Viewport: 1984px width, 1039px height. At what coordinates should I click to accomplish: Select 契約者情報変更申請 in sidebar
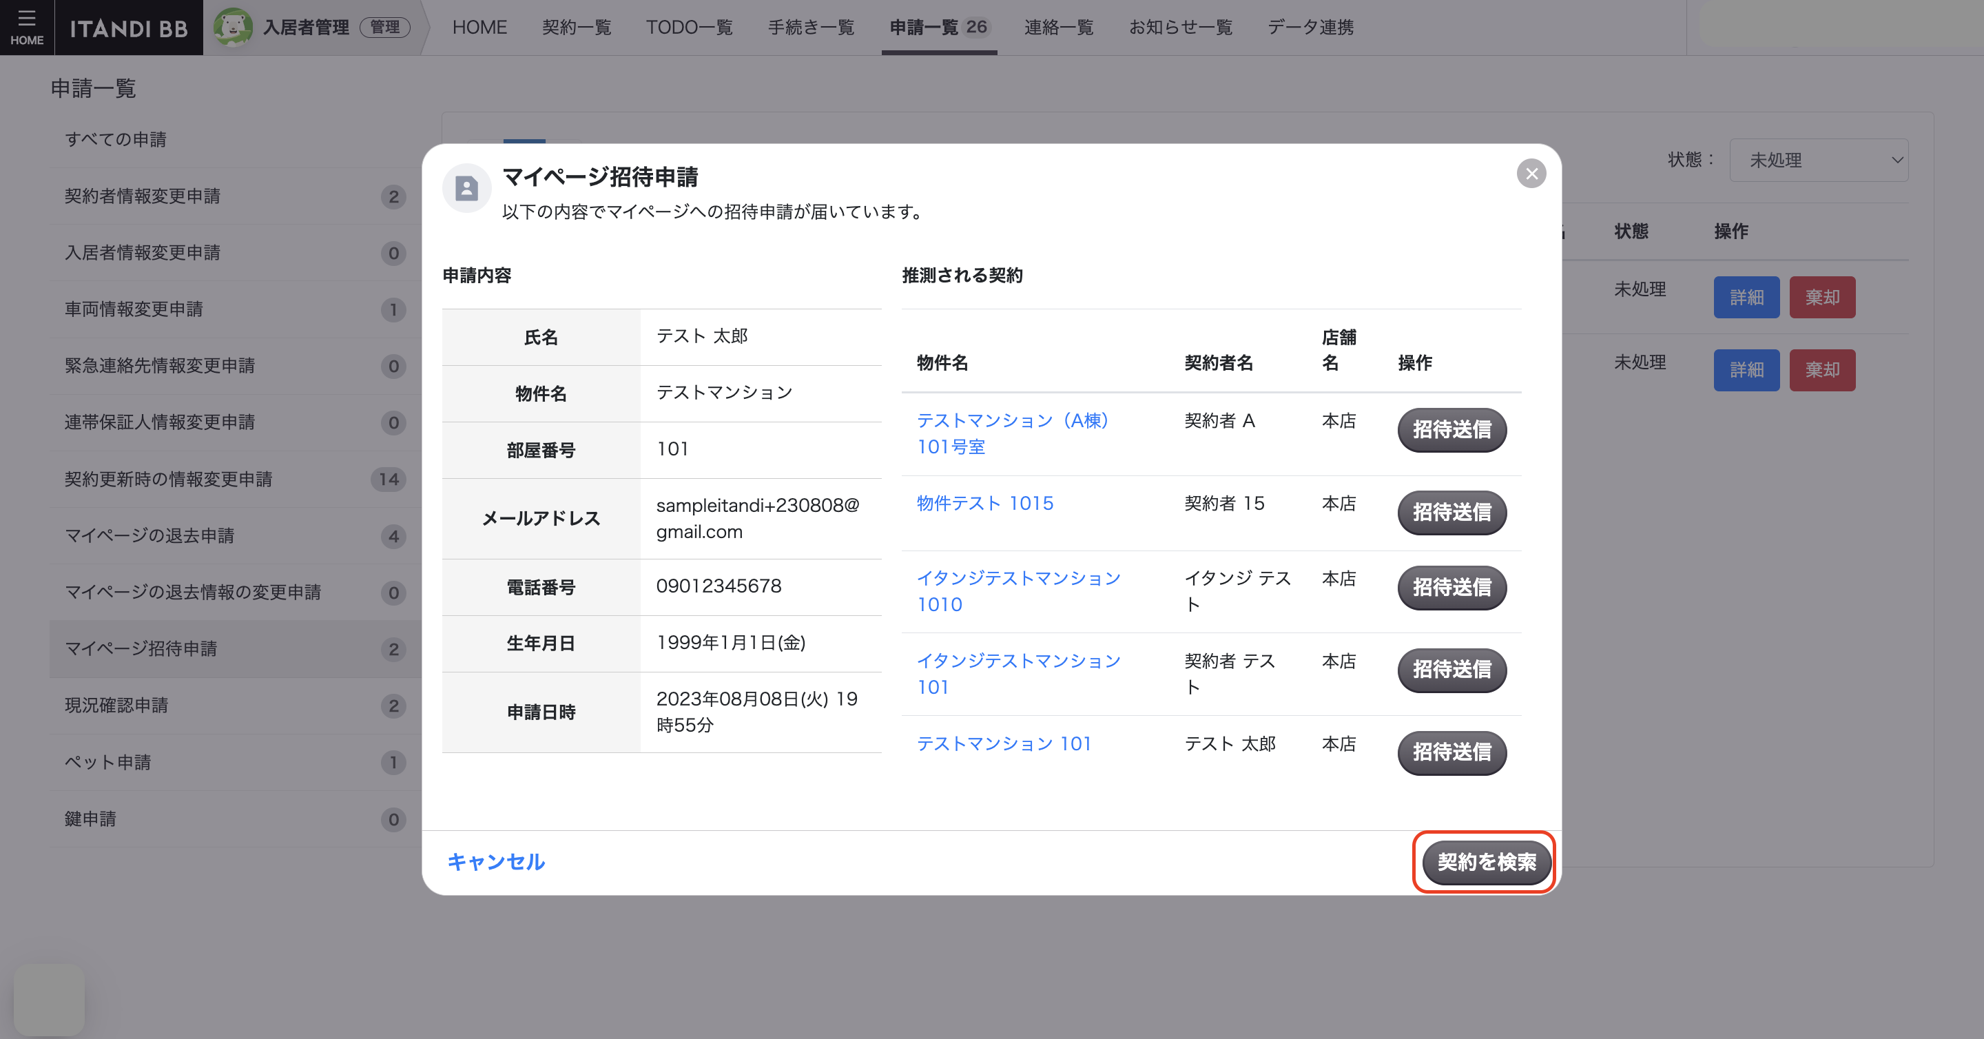coord(235,196)
